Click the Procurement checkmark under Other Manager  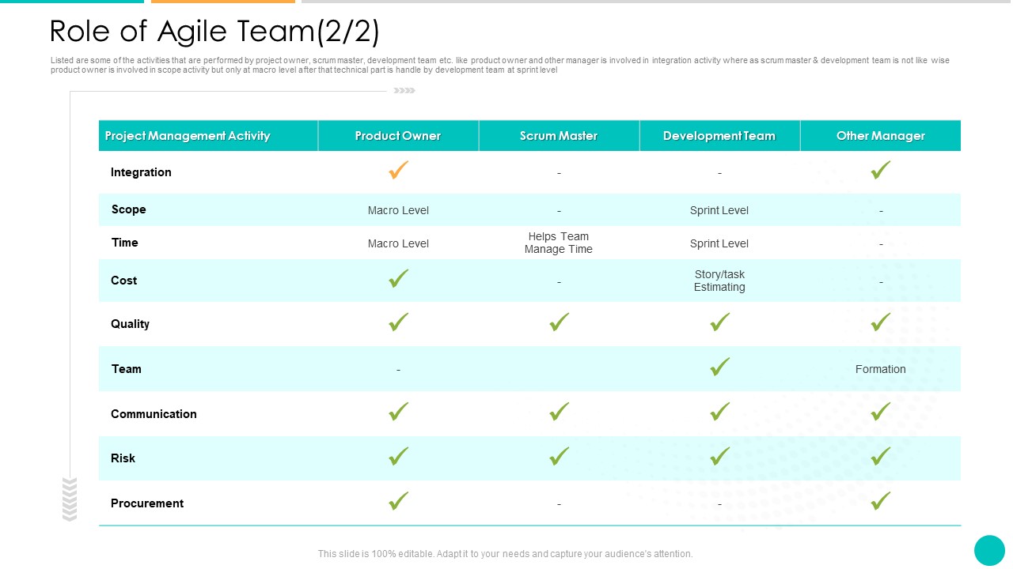[x=881, y=501]
